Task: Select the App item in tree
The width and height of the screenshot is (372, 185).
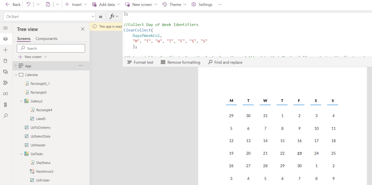Action: point(28,66)
